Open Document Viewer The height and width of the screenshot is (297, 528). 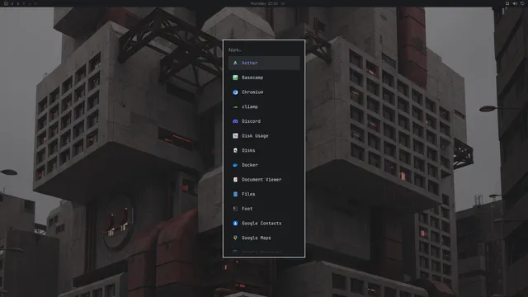pyautogui.click(x=264, y=180)
